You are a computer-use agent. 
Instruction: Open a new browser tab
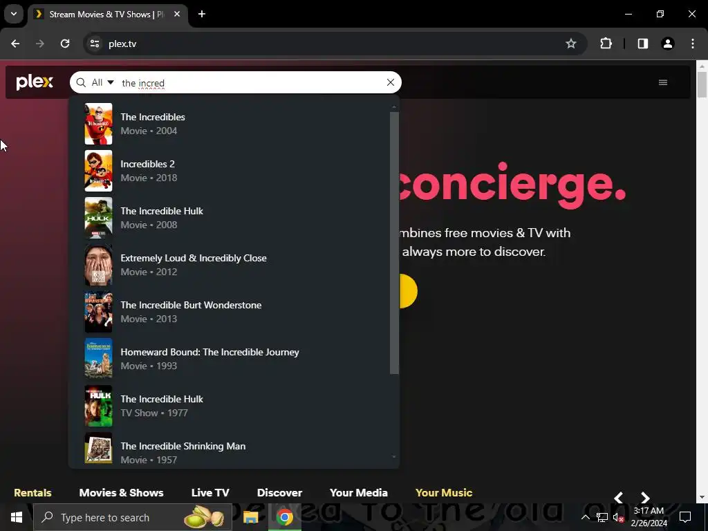tap(202, 14)
